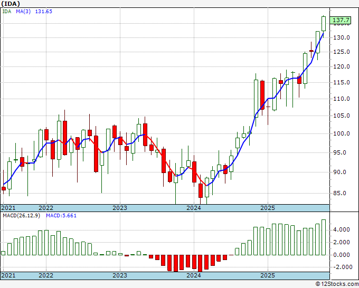
Task: Click the 105.0 price axis label
Action: click(x=342, y=116)
